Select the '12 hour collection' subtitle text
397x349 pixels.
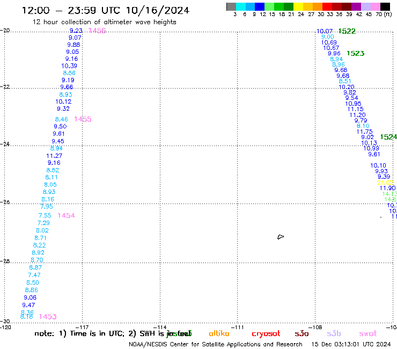click(x=104, y=22)
